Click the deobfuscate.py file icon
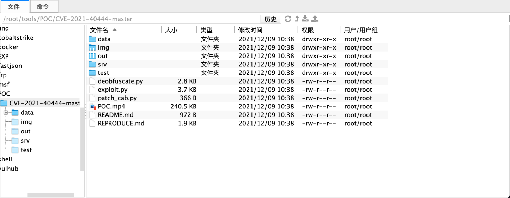The height and width of the screenshot is (198, 510). [92, 81]
